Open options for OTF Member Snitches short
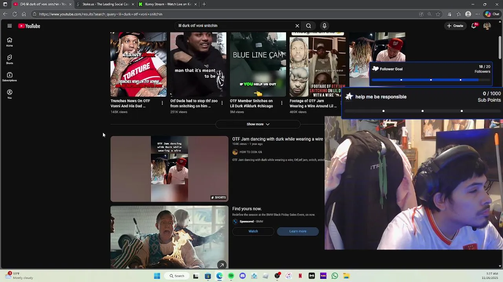503x282 pixels. (x=282, y=103)
